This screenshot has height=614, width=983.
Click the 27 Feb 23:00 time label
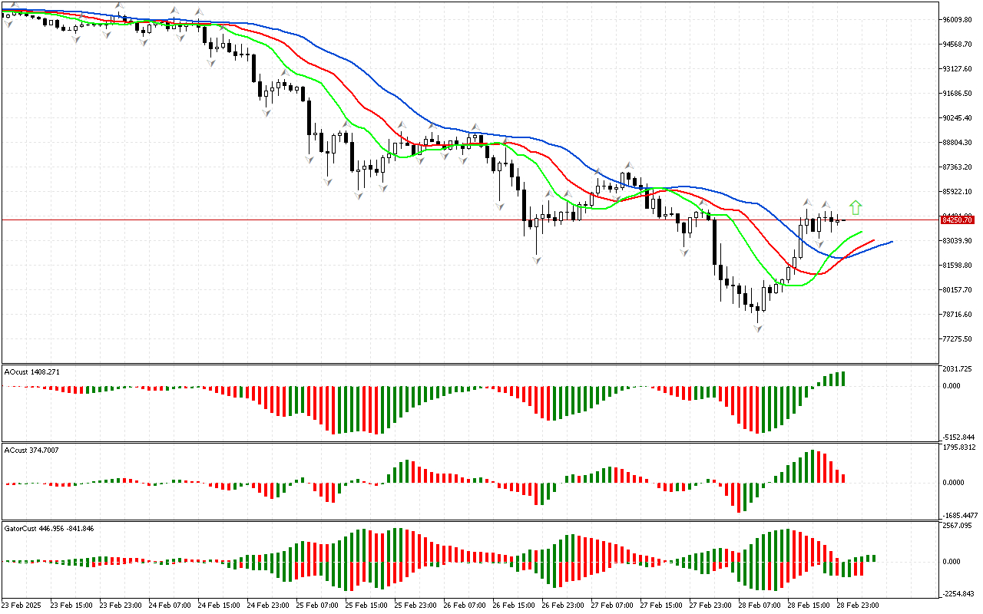pos(710,606)
